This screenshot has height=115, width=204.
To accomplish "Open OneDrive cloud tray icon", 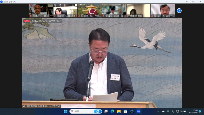I will pyautogui.click(x=163, y=111).
